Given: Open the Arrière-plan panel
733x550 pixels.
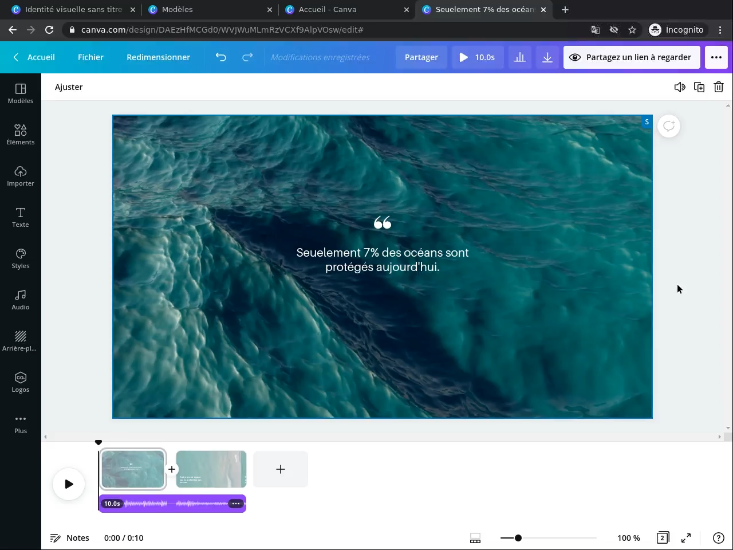Looking at the screenshot, I should pyautogui.click(x=21, y=341).
